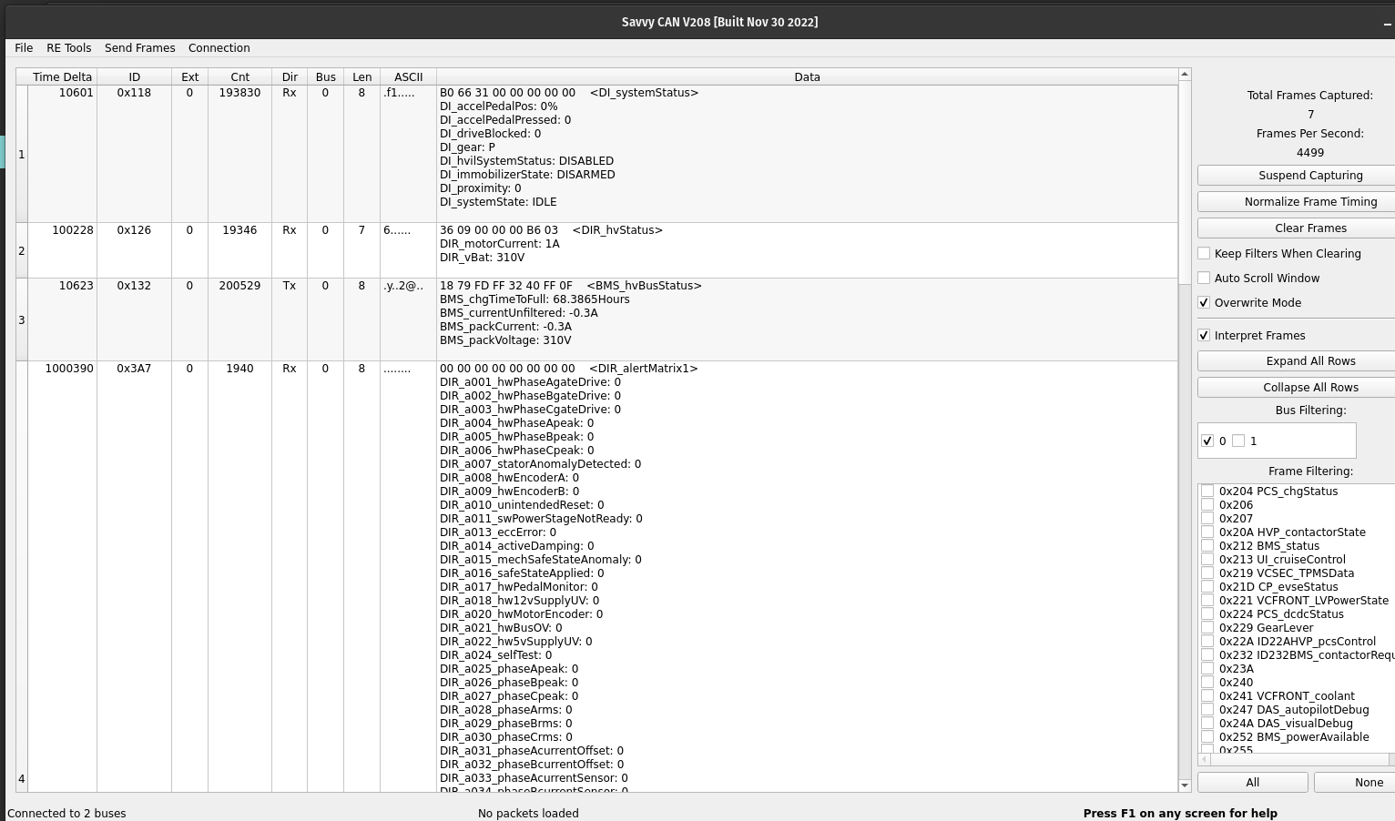The image size is (1395, 821).
Task: Check the 0x21D CP_evseStatus filter
Action: [x=1207, y=587]
